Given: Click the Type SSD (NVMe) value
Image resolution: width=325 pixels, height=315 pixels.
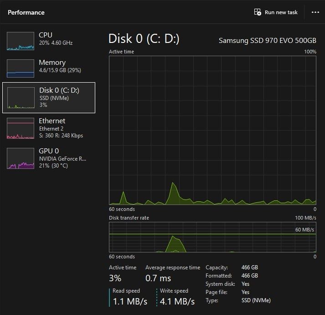Looking at the screenshot, I should pos(256,300).
